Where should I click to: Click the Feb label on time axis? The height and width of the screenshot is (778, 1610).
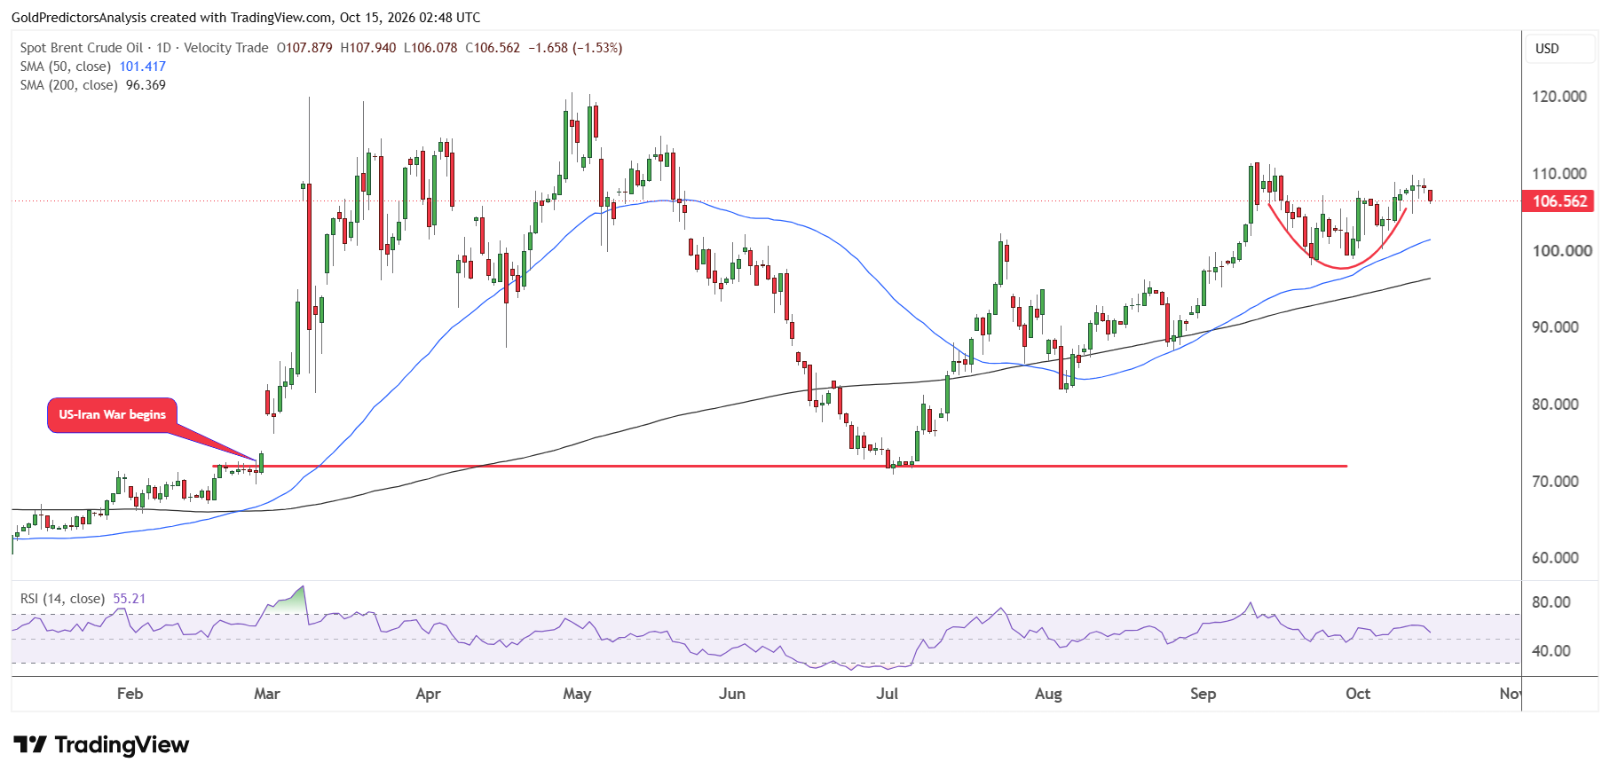pos(130,694)
